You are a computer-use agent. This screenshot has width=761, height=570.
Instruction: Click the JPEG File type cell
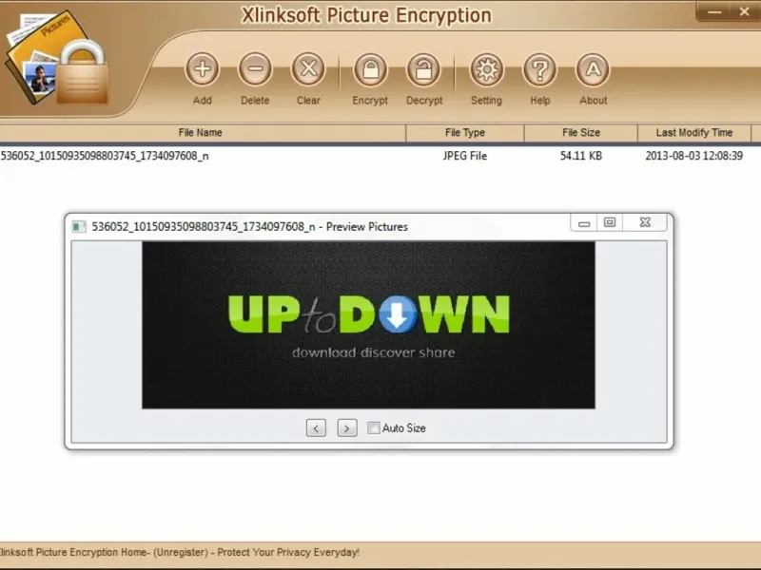coord(465,156)
